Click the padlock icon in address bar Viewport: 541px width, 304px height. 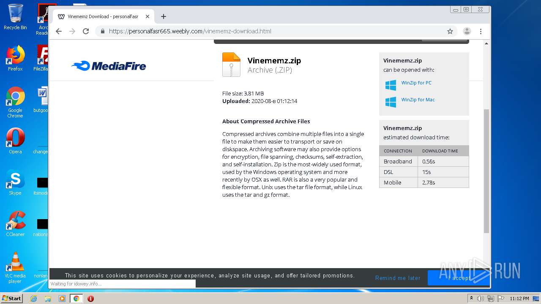pos(102,31)
